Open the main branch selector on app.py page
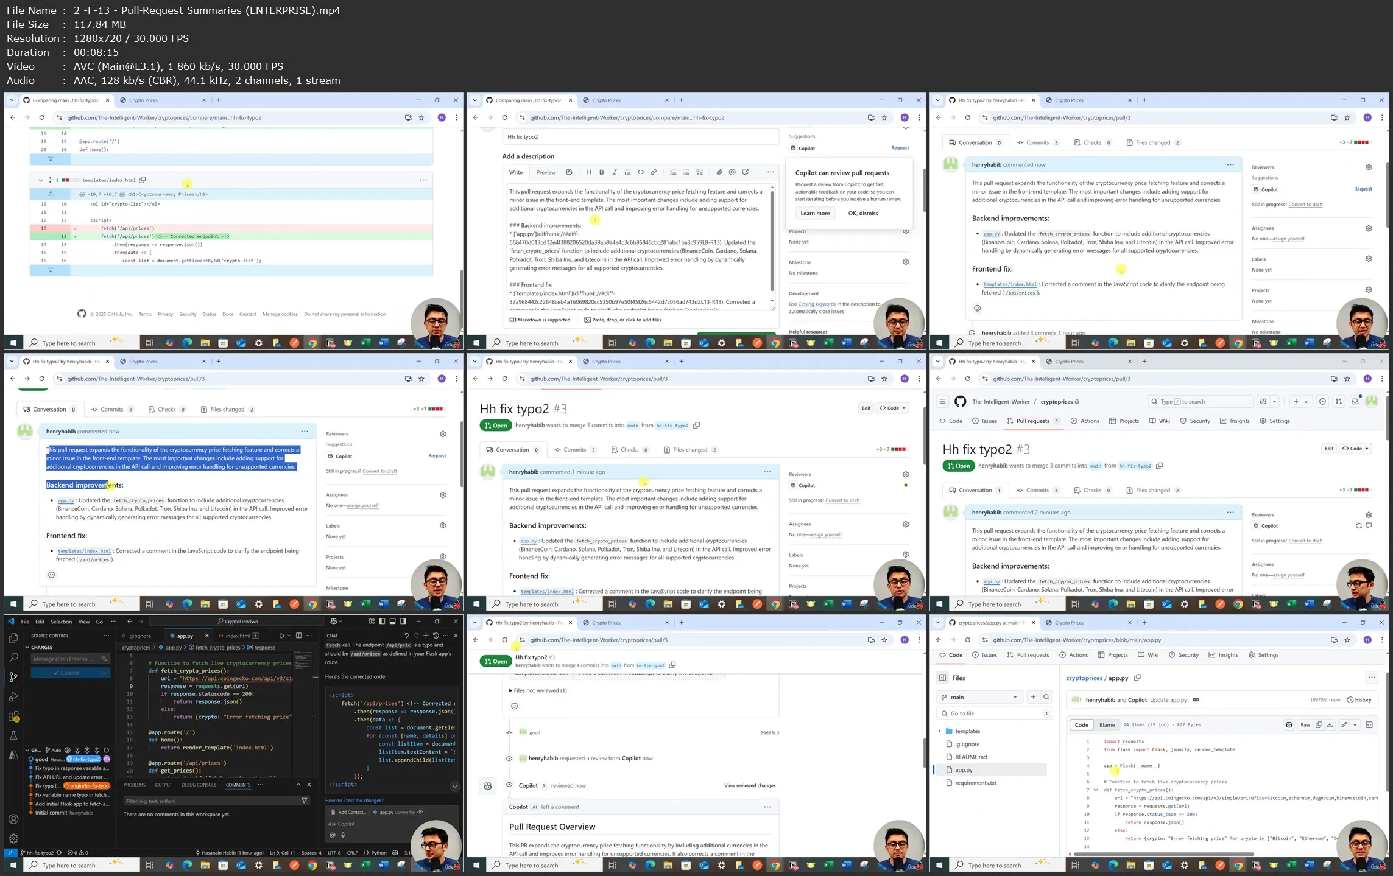This screenshot has width=1393, height=876. 979,697
